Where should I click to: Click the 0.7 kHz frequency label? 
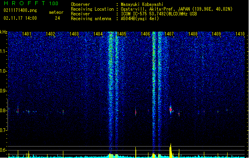tap(3, 130)
